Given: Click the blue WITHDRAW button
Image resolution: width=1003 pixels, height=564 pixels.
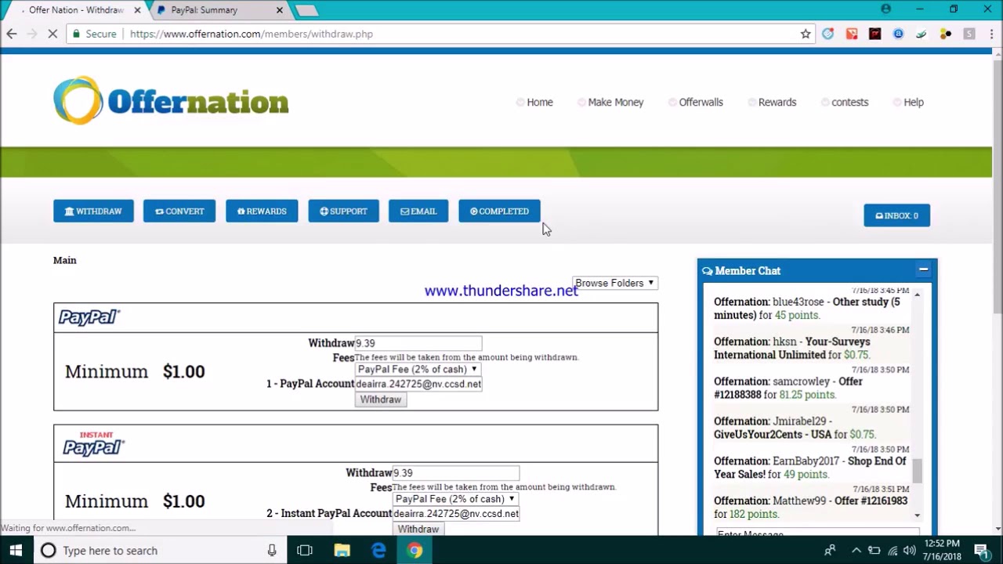Looking at the screenshot, I should (x=93, y=211).
